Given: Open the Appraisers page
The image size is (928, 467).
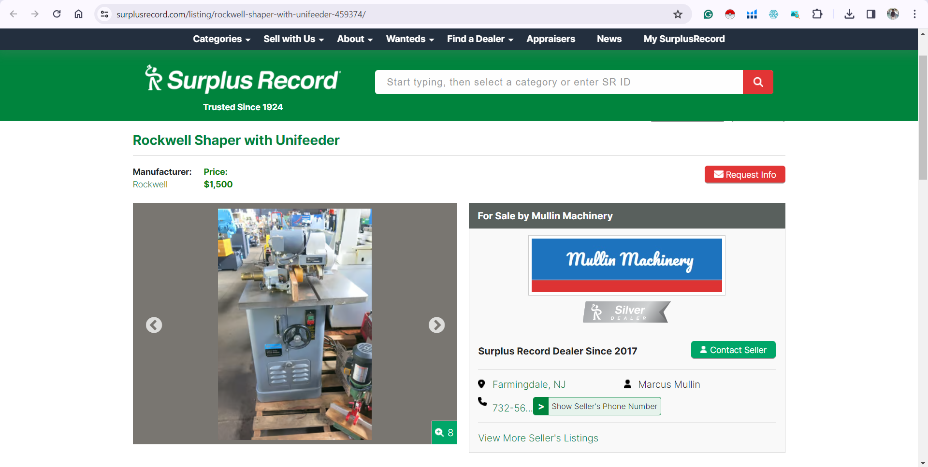Looking at the screenshot, I should point(551,39).
